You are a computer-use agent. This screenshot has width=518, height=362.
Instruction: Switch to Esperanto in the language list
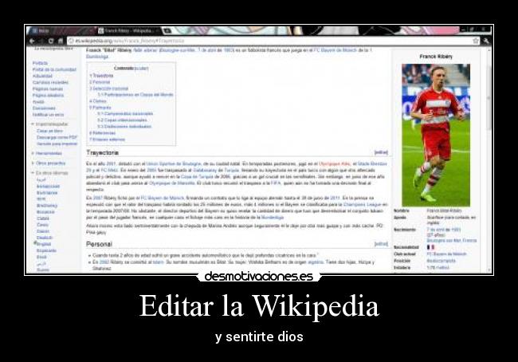[46, 250]
